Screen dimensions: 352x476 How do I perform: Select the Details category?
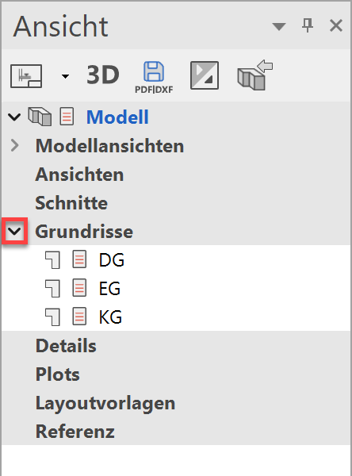tap(66, 346)
